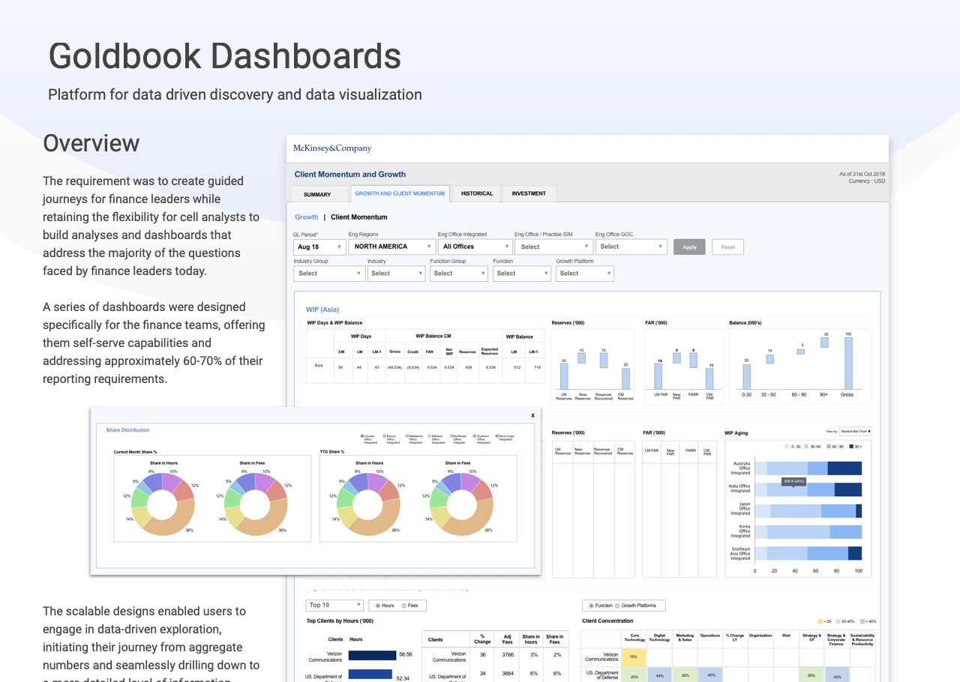Viewport: 960px width, 682px height.
Task: Click the McKinsey&Company logo
Action: [331, 148]
